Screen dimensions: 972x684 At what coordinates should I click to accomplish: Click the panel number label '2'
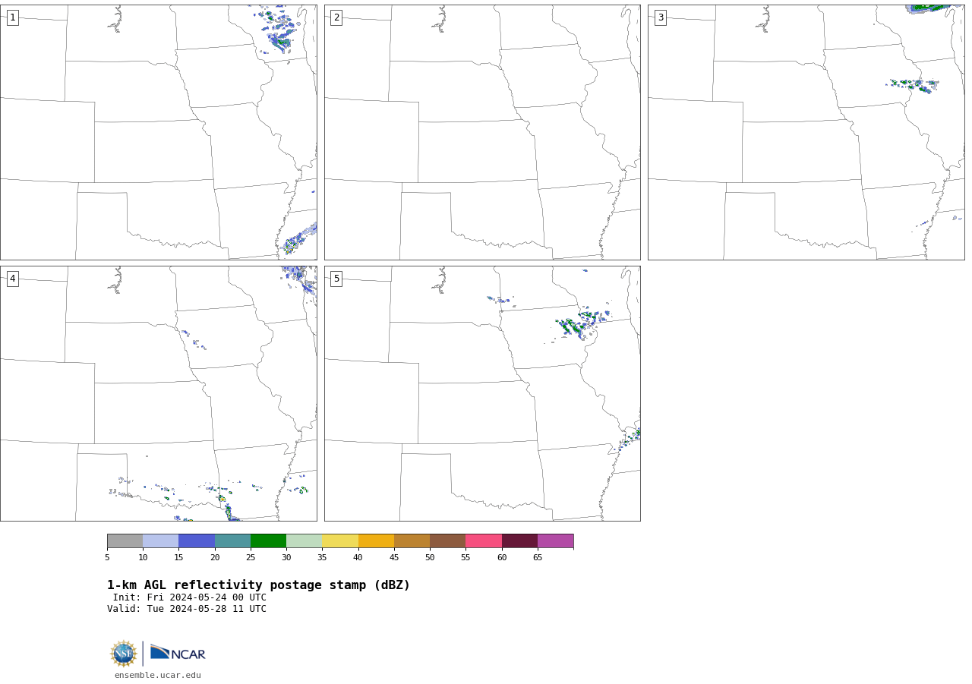[336, 17]
